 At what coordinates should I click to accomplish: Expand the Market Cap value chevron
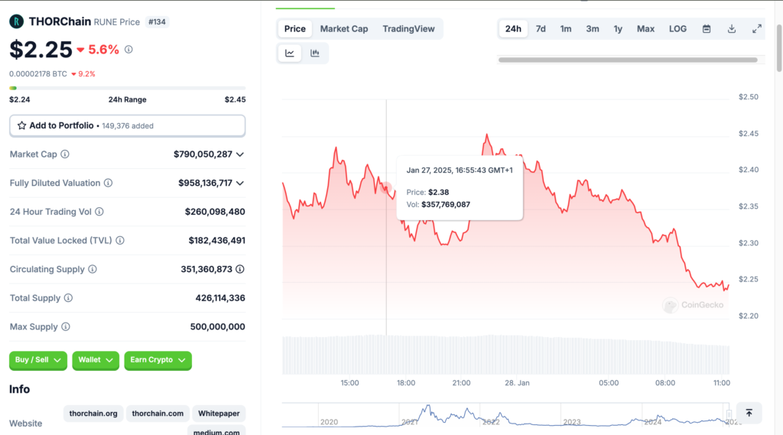click(240, 154)
